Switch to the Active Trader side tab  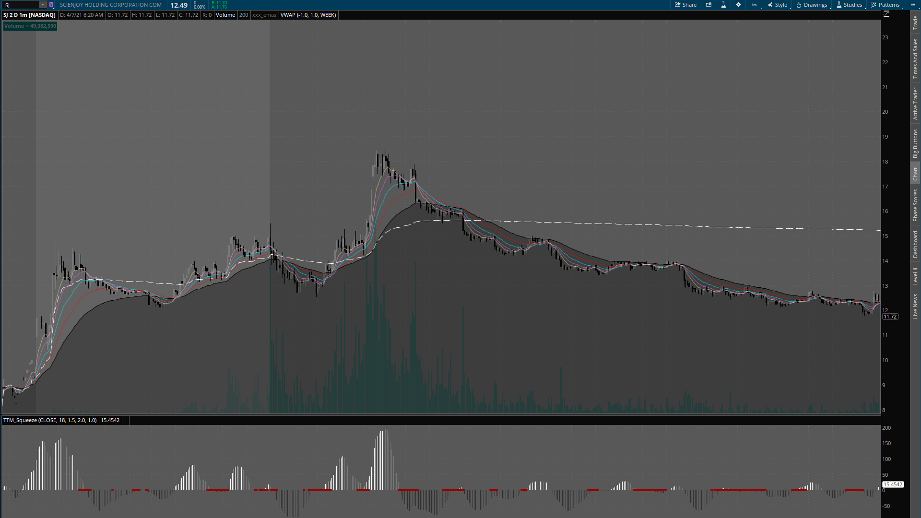coord(915,104)
